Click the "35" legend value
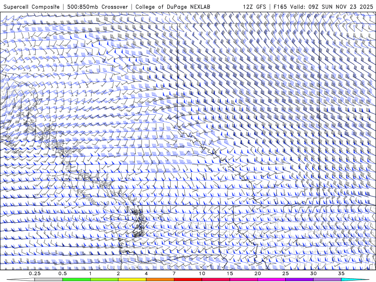 (341, 274)
